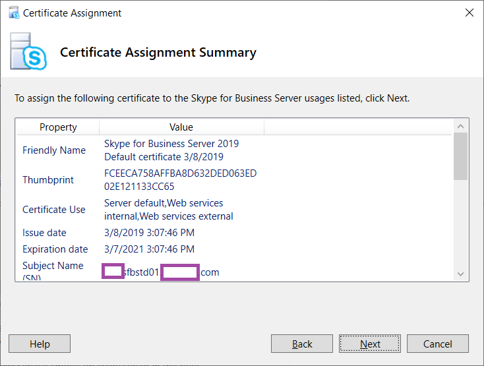The height and width of the screenshot is (366, 484).
Task: Select the Thumbprint property label
Action: (48, 180)
